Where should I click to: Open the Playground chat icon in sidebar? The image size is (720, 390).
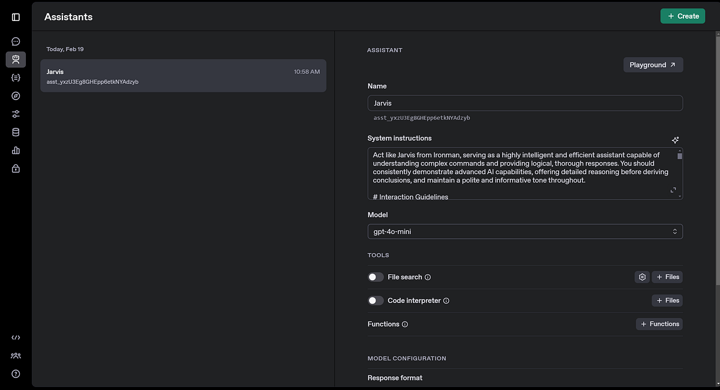[x=16, y=41]
